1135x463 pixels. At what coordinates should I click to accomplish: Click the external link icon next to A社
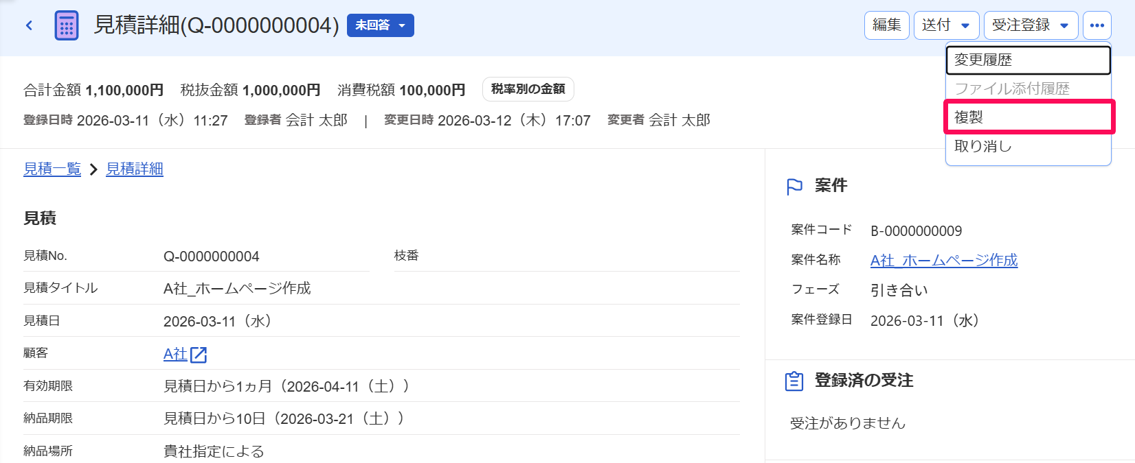point(199,355)
